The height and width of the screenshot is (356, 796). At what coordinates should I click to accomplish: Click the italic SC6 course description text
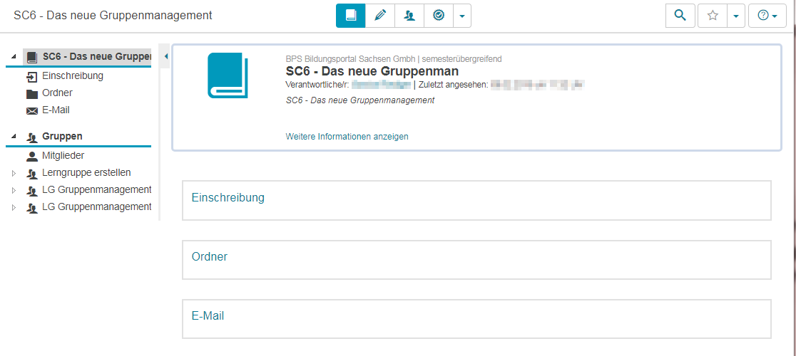pos(360,100)
